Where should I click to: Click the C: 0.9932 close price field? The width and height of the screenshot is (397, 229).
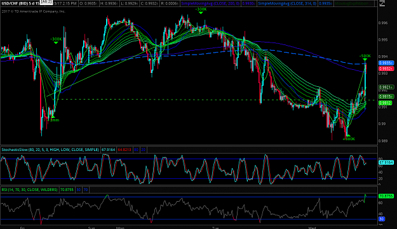[x=150, y=4]
